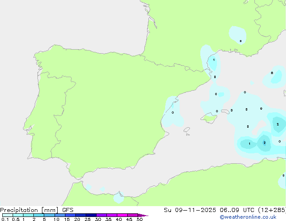Click the '10' legend scale label

(56, 219)
